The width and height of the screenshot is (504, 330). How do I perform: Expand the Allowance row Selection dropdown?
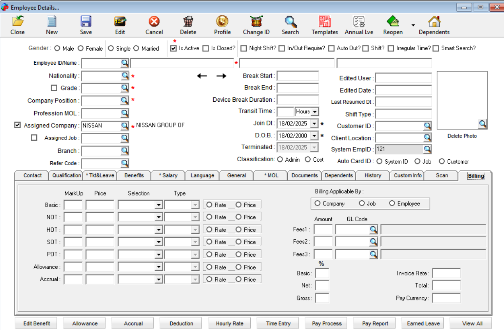[159, 267]
